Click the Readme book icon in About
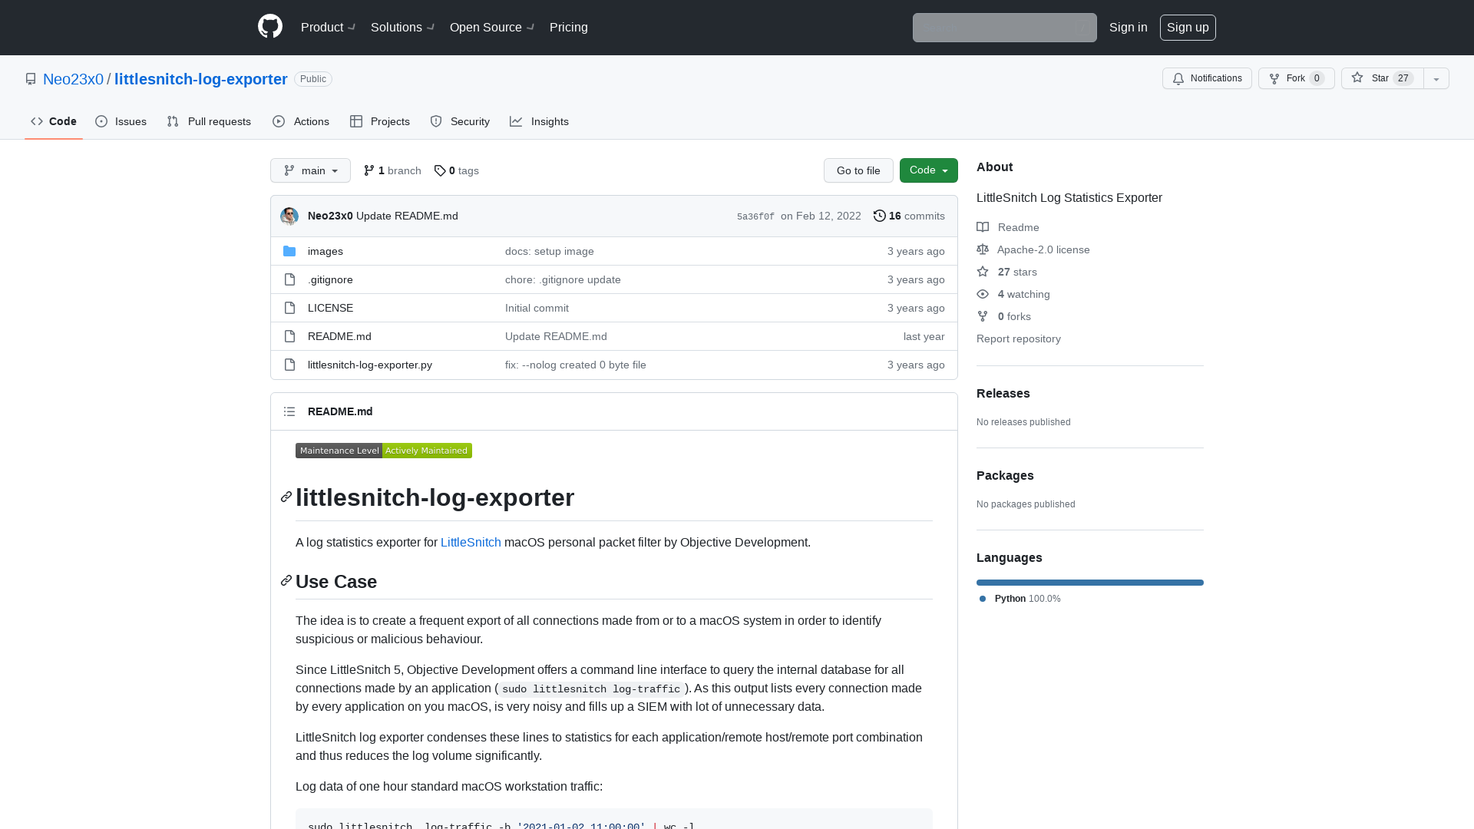 [983, 227]
